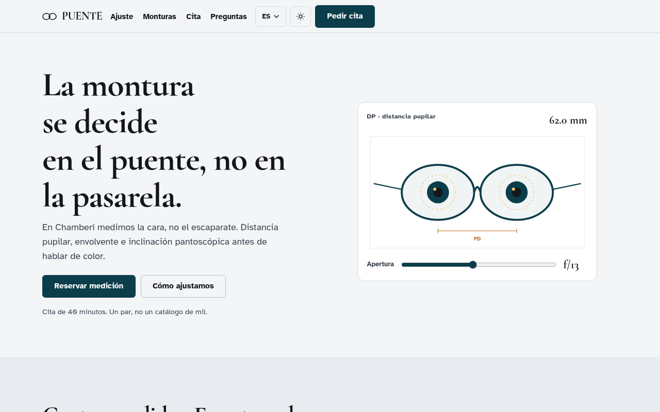Open the Preguntas navigation link
The image size is (660, 412).
tap(228, 16)
